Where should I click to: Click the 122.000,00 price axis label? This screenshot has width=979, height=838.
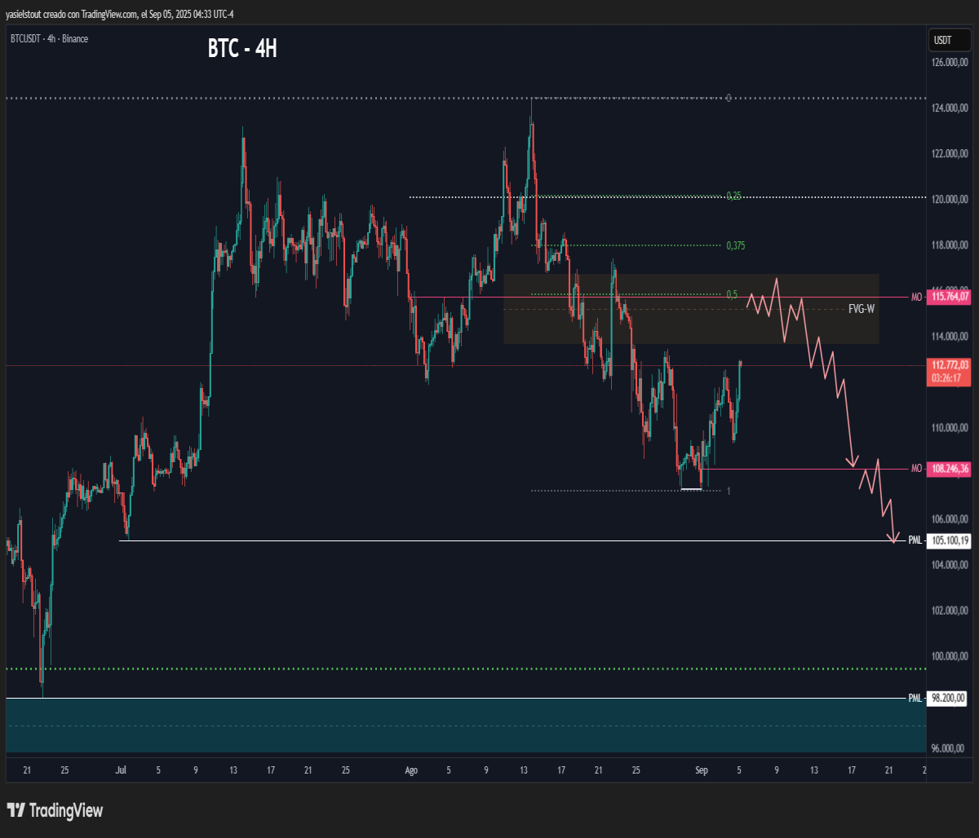(x=950, y=153)
